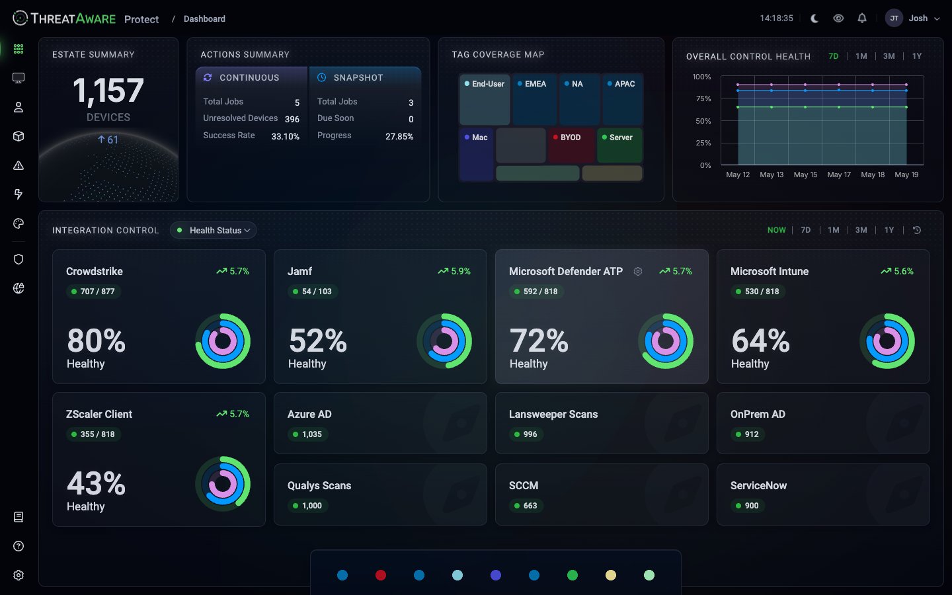Click the shield icon in sidebar
952x595 pixels.
click(x=19, y=259)
